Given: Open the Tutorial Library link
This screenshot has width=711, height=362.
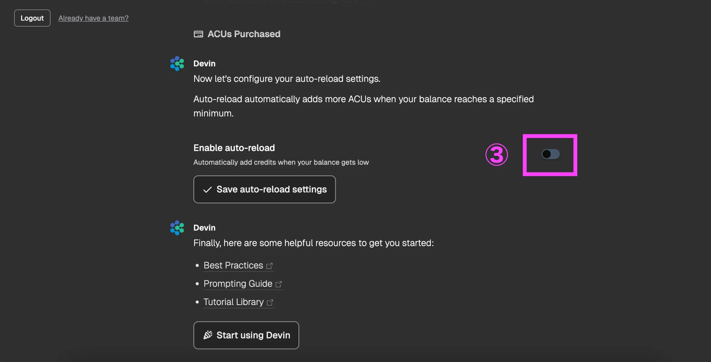Looking at the screenshot, I should pyautogui.click(x=239, y=302).
